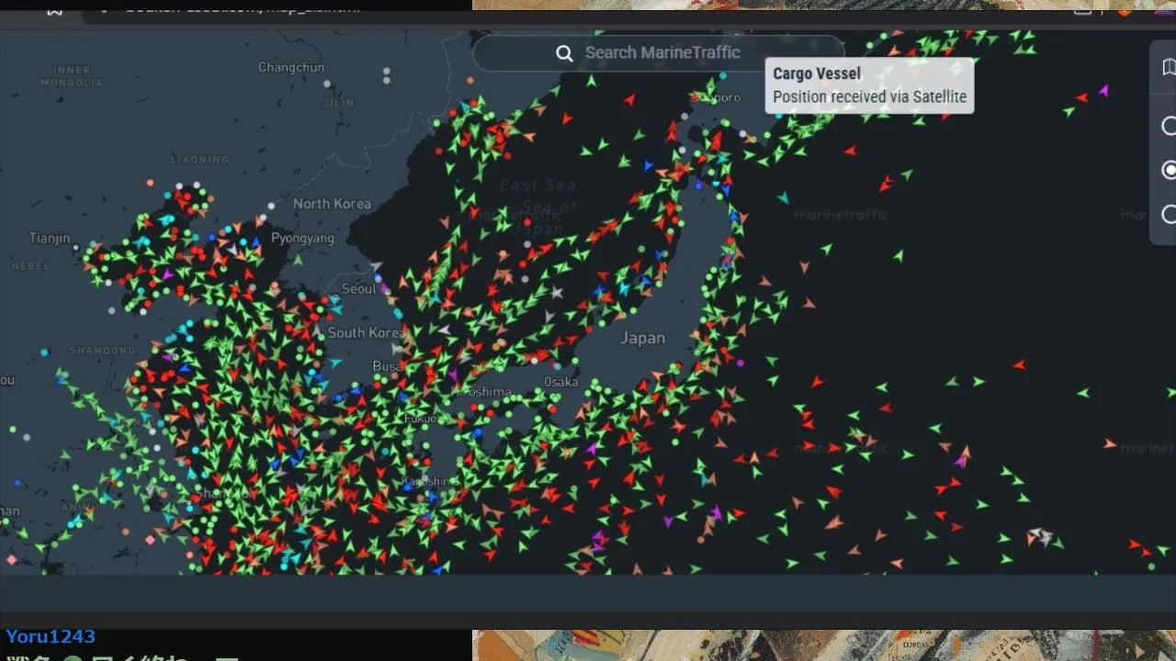Click the Osaka city label
Screen dimensions: 1176x661
pyautogui.click(x=560, y=382)
